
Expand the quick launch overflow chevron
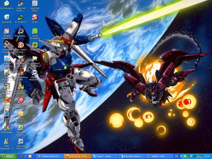(34, 155)
